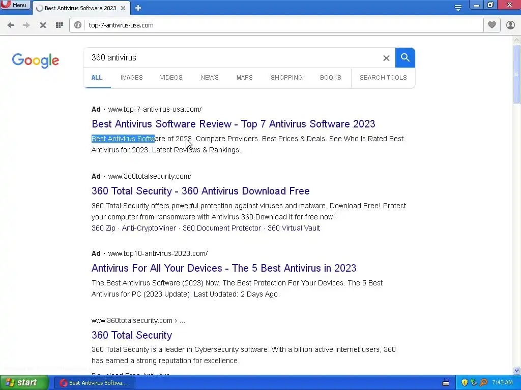Open SEARCH TOOLS options
Image resolution: width=521 pixels, height=390 pixels.
pyautogui.click(x=383, y=78)
